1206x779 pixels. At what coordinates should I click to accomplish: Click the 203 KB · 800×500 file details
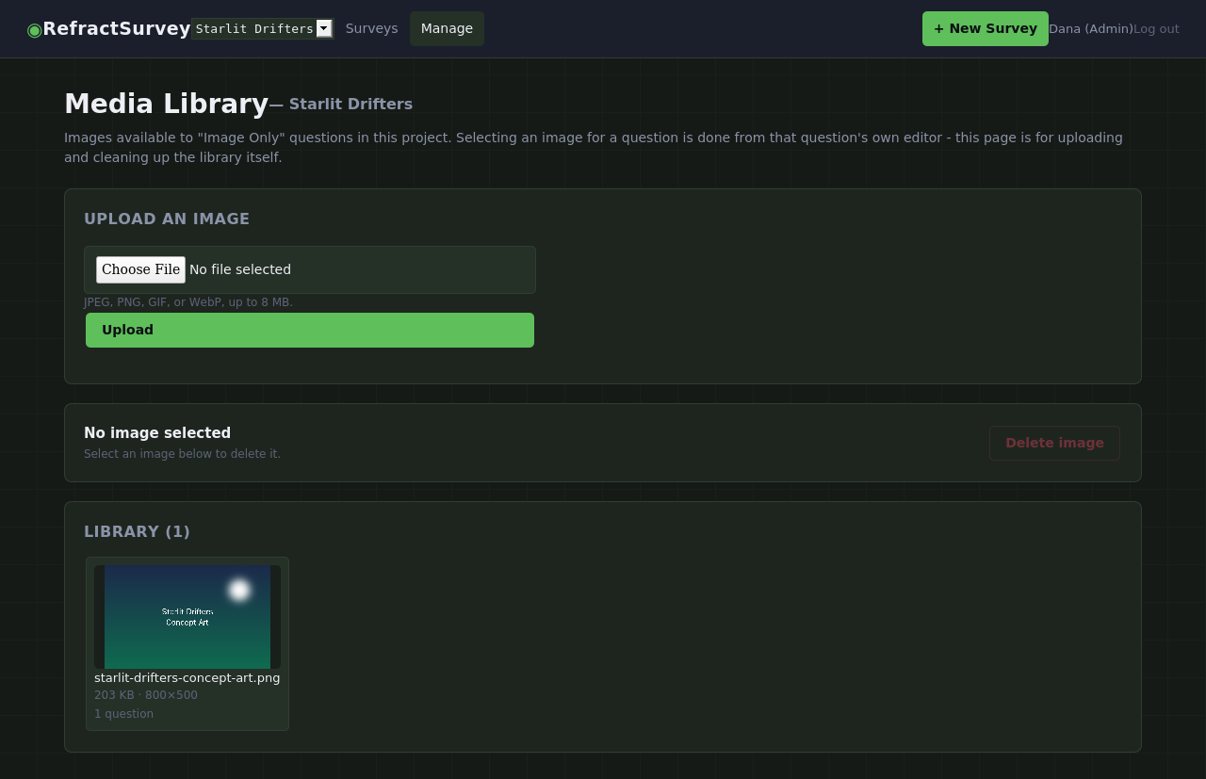tap(146, 695)
